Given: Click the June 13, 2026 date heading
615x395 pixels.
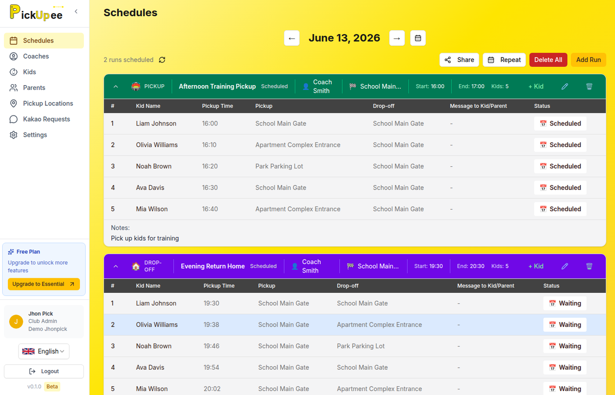Looking at the screenshot, I should tap(344, 38).
